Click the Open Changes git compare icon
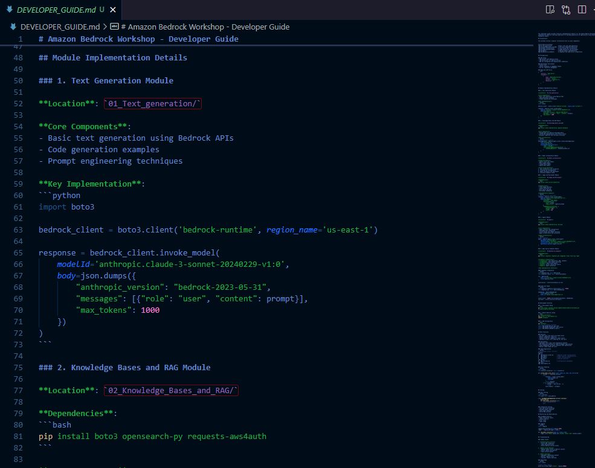 [566, 10]
